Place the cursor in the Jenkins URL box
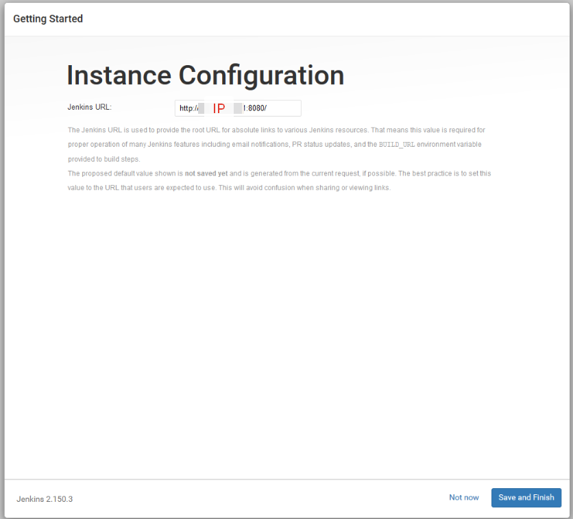The width and height of the screenshot is (573, 519). [x=274, y=108]
